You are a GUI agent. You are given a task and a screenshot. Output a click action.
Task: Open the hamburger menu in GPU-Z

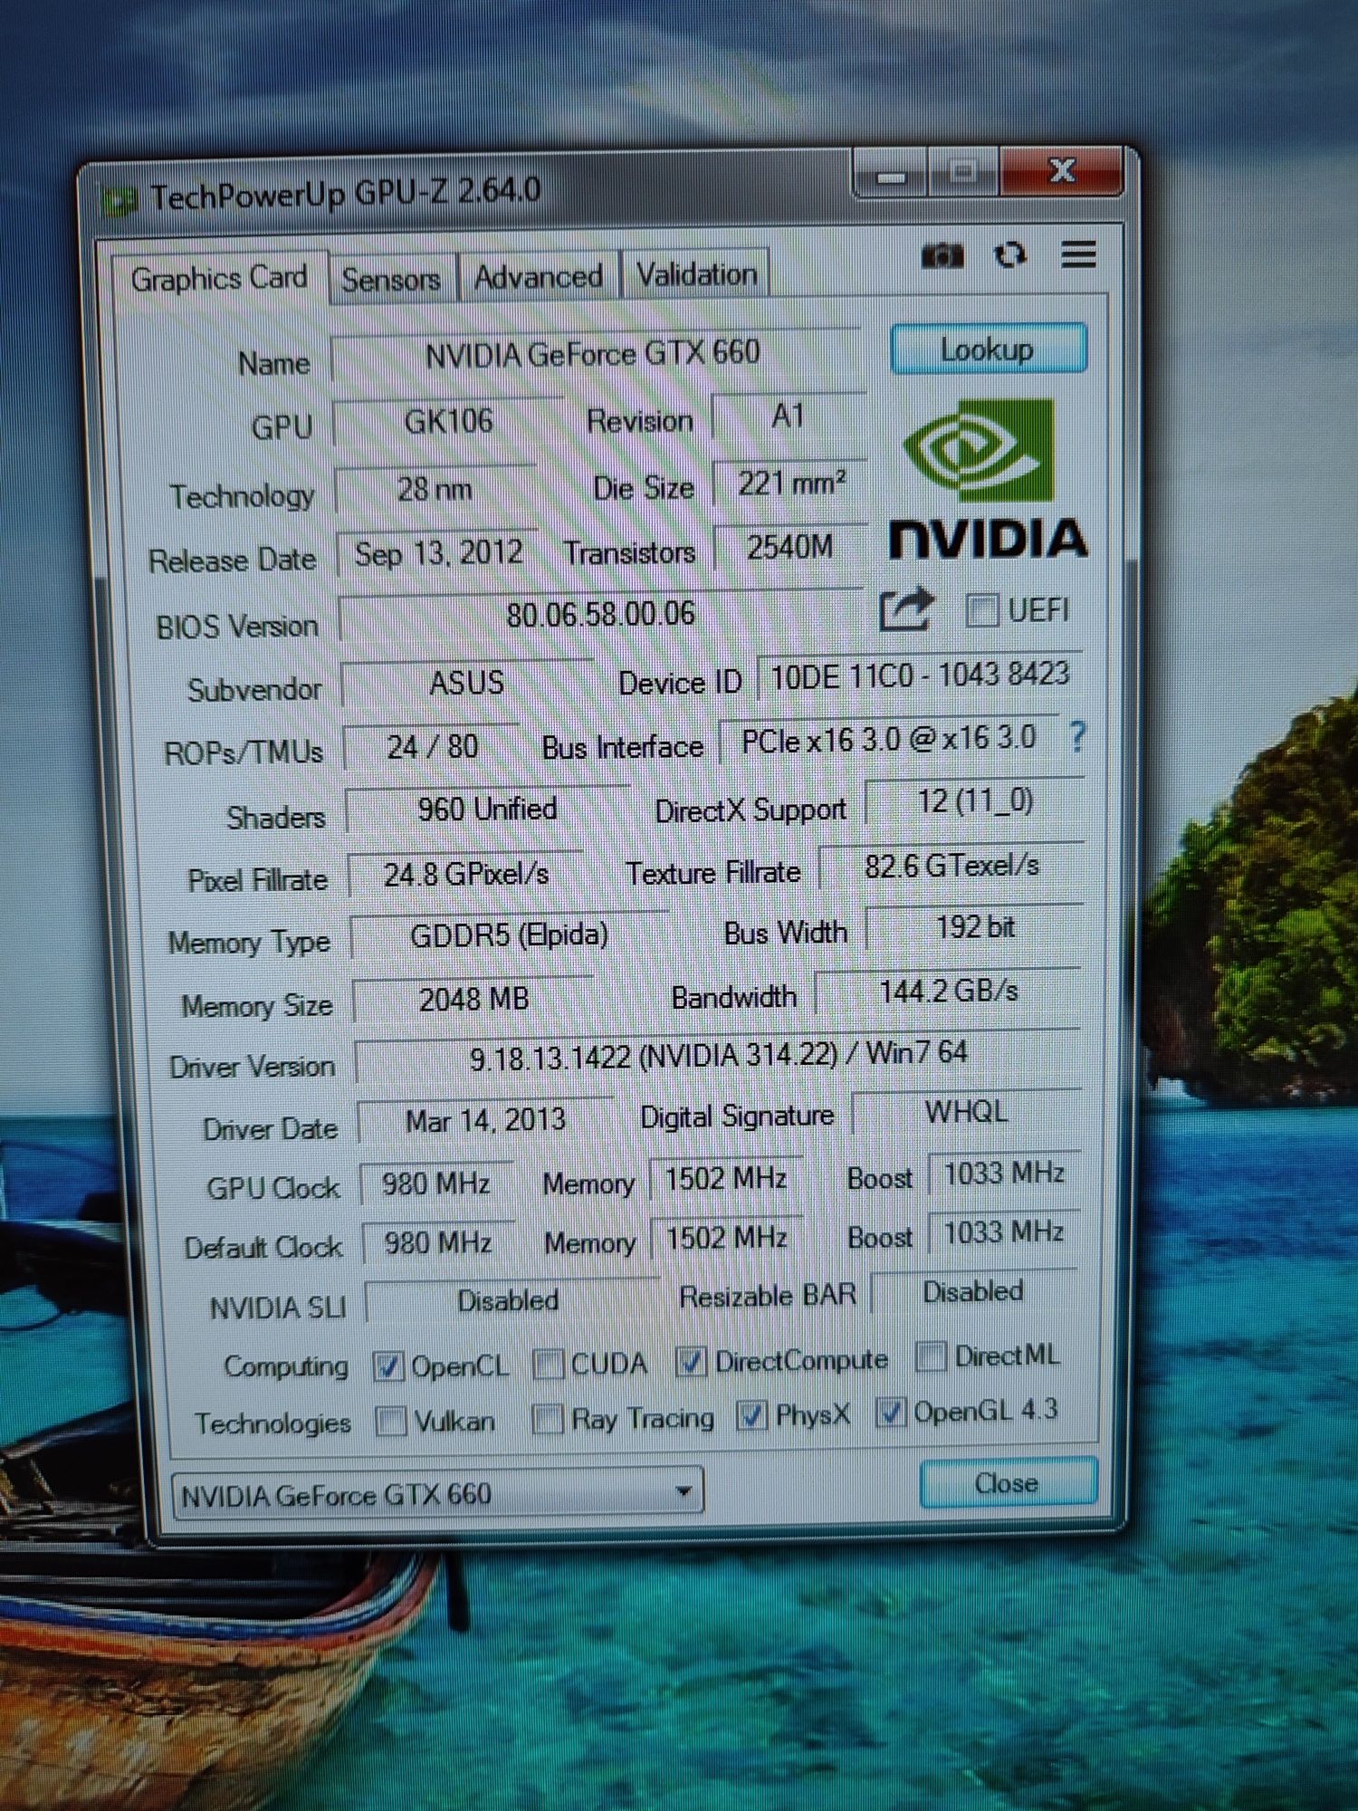[1077, 254]
